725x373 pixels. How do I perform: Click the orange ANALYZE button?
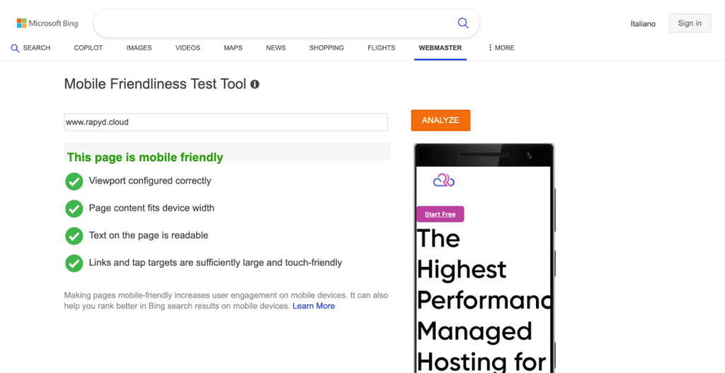[440, 120]
